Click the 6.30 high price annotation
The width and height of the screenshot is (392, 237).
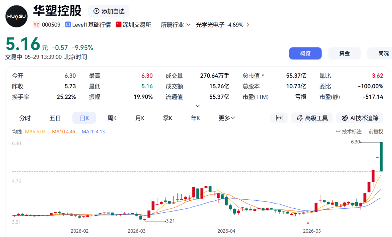click(x=355, y=142)
